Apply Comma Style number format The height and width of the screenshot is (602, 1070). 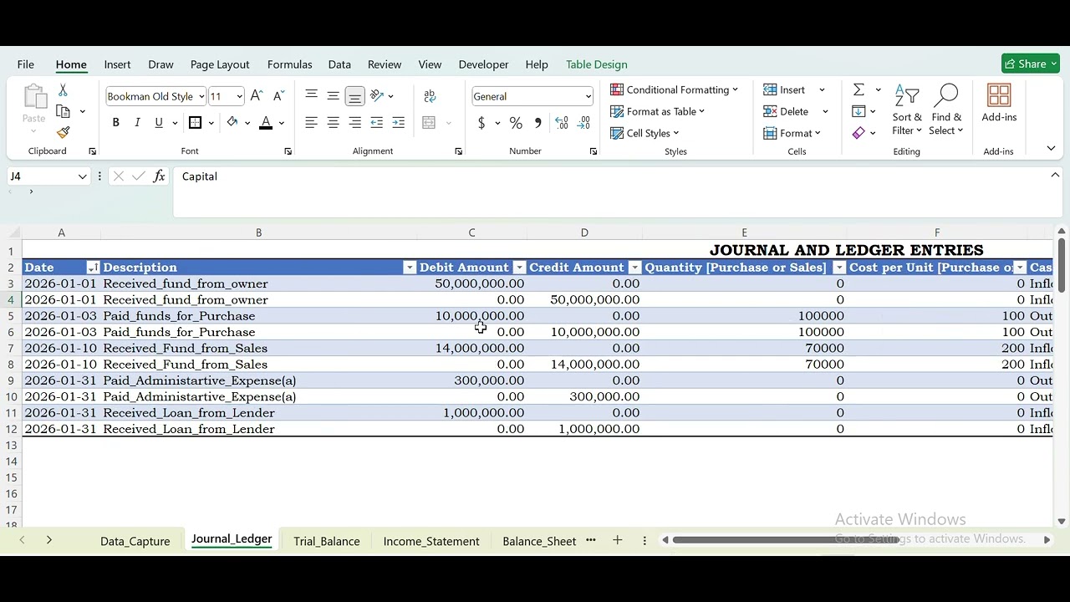tap(538, 123)
